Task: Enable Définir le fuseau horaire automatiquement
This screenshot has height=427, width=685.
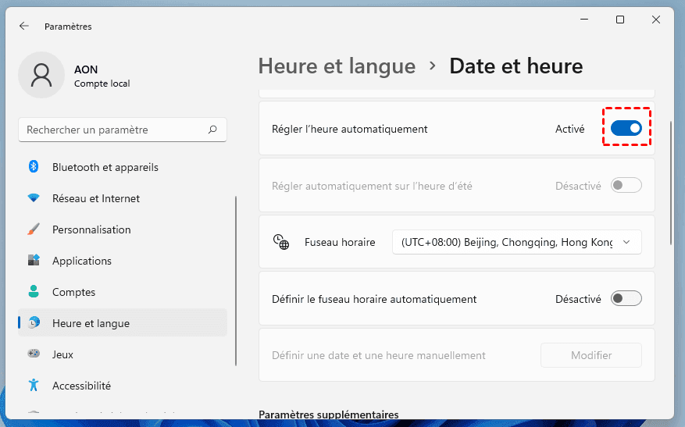Action: 626,299
